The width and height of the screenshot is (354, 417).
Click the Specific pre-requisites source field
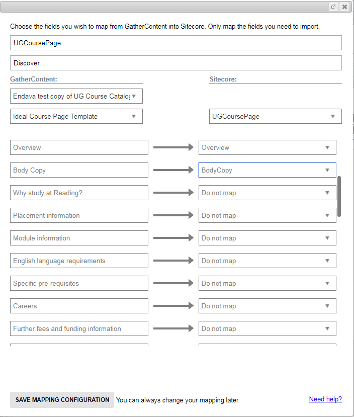coord(79,283)
